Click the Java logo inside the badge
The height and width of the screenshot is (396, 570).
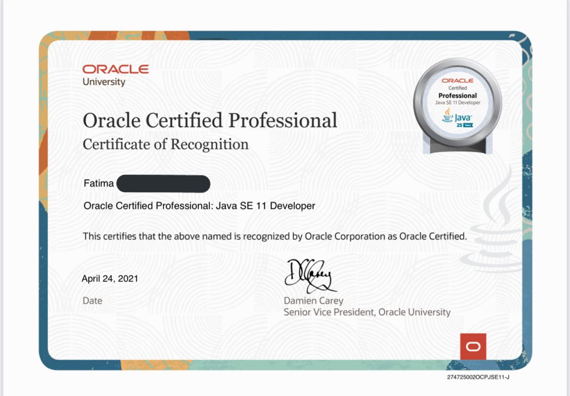pos(457,118)
